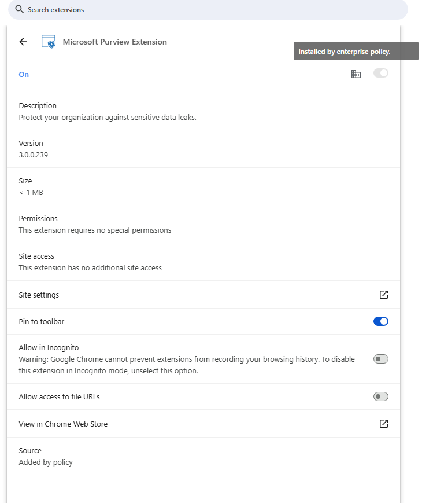Click the Size heading
This screenshot has height=503, width=422.
coord(25,181)
